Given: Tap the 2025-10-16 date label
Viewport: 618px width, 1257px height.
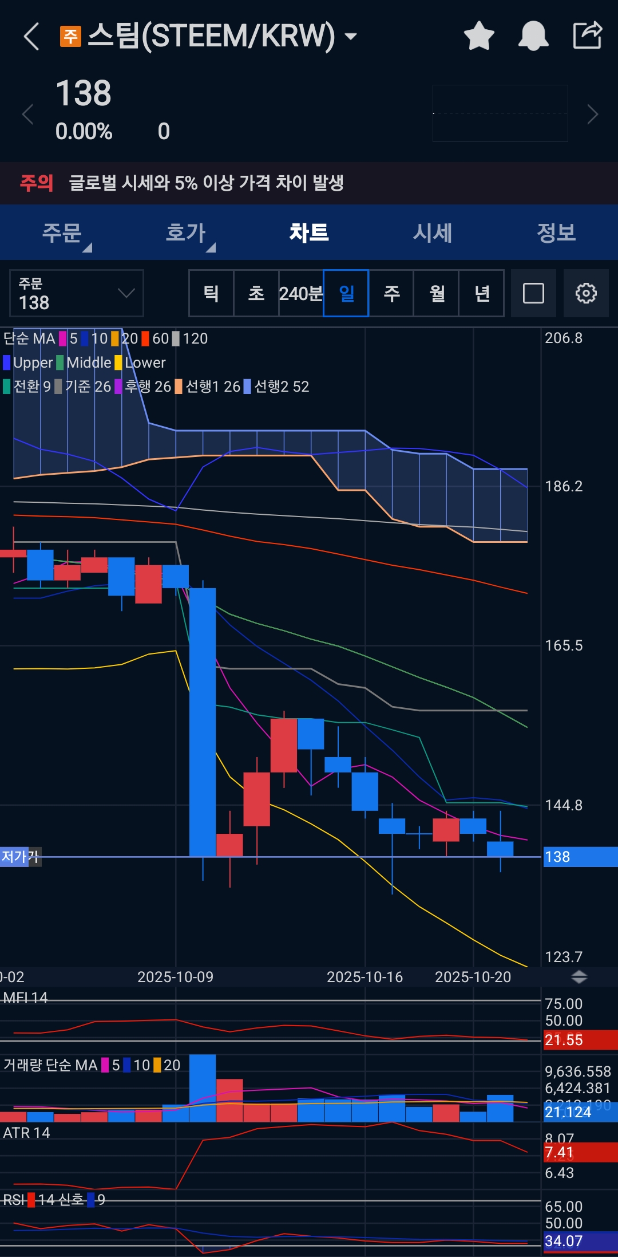Looking at the screenshot, I should (365, 977).
